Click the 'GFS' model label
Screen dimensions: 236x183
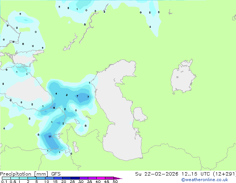click(x=56, y=174)
